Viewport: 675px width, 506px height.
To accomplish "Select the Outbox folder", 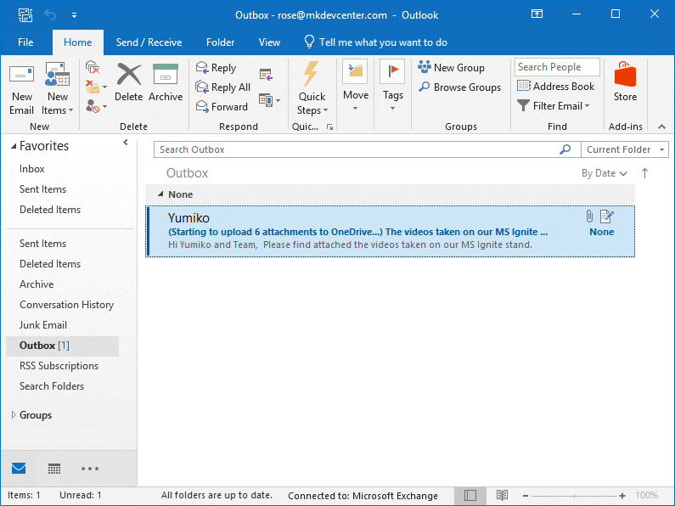I will point(63,346).
